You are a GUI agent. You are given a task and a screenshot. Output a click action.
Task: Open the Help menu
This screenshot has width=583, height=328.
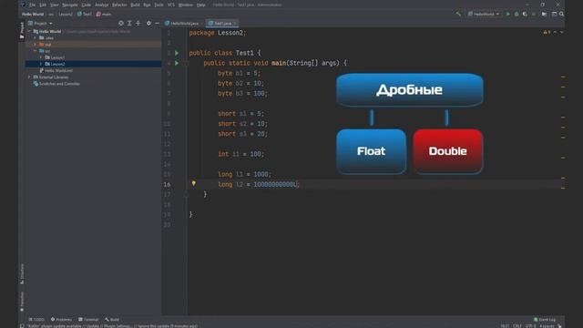click(201, 5)
